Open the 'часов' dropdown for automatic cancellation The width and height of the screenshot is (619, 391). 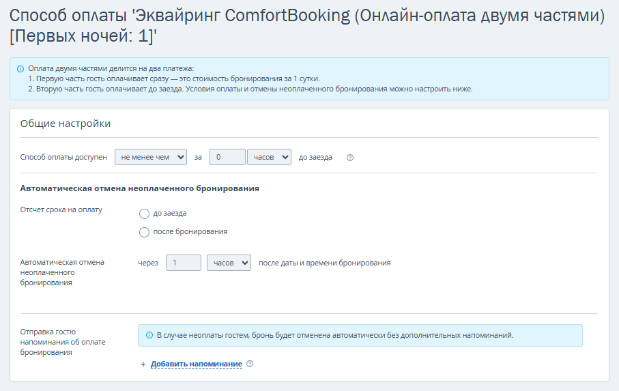(229, 263)
